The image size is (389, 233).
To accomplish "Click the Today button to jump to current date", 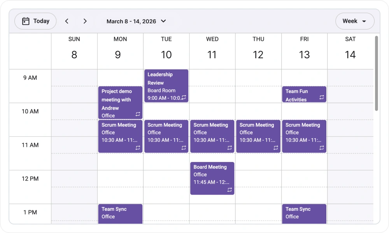I will 35,21.
